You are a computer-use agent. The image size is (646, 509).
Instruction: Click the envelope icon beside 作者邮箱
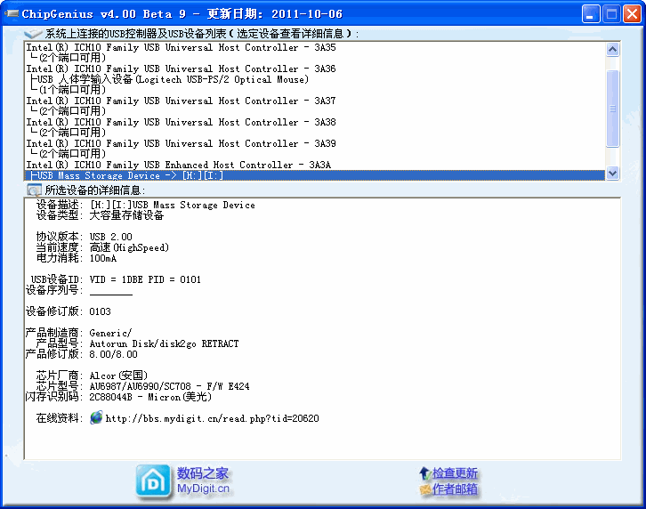(424, 489)
